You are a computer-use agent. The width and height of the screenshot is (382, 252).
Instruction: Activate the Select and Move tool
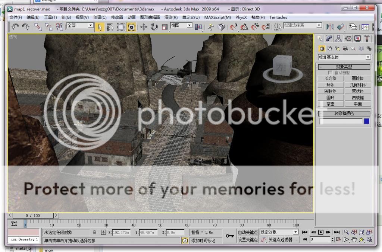(x=144, y=27)
